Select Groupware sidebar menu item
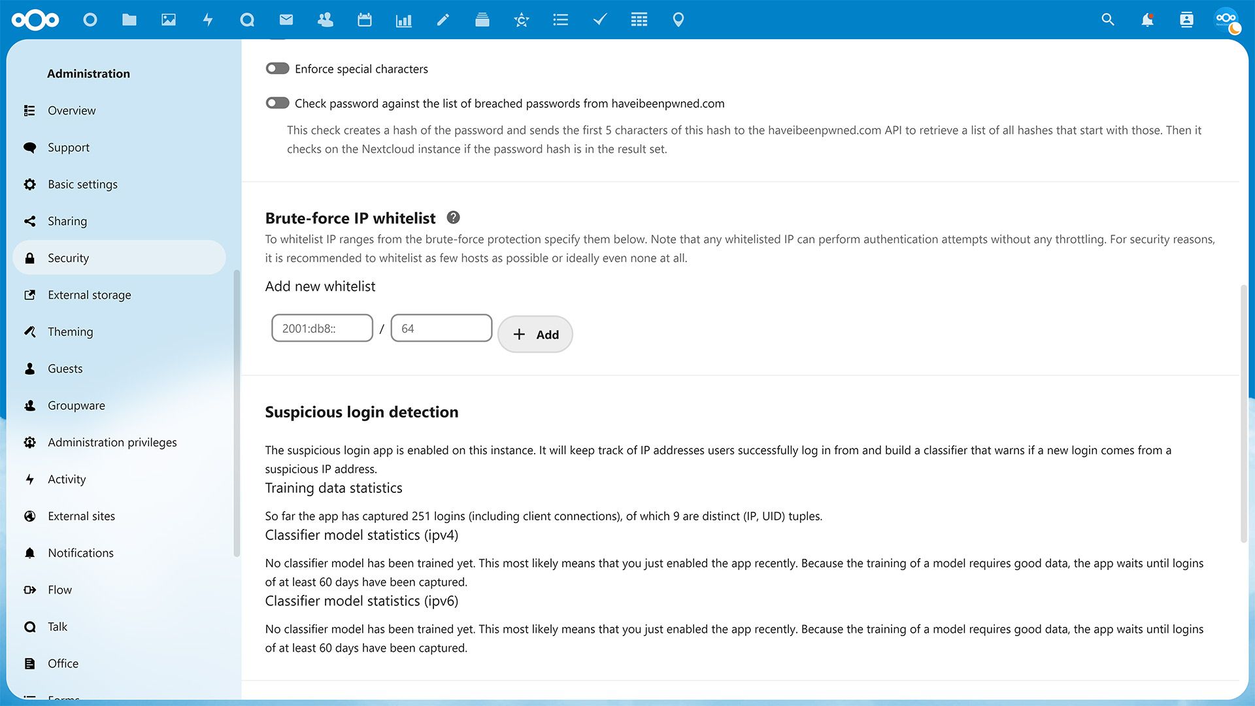The image size is (1255, 706). pyautogui.click(x=76, y=405)
